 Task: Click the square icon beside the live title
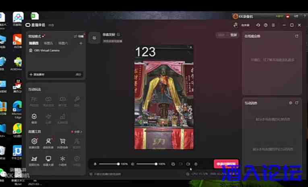pyautogui.click(x=95, y=38)
